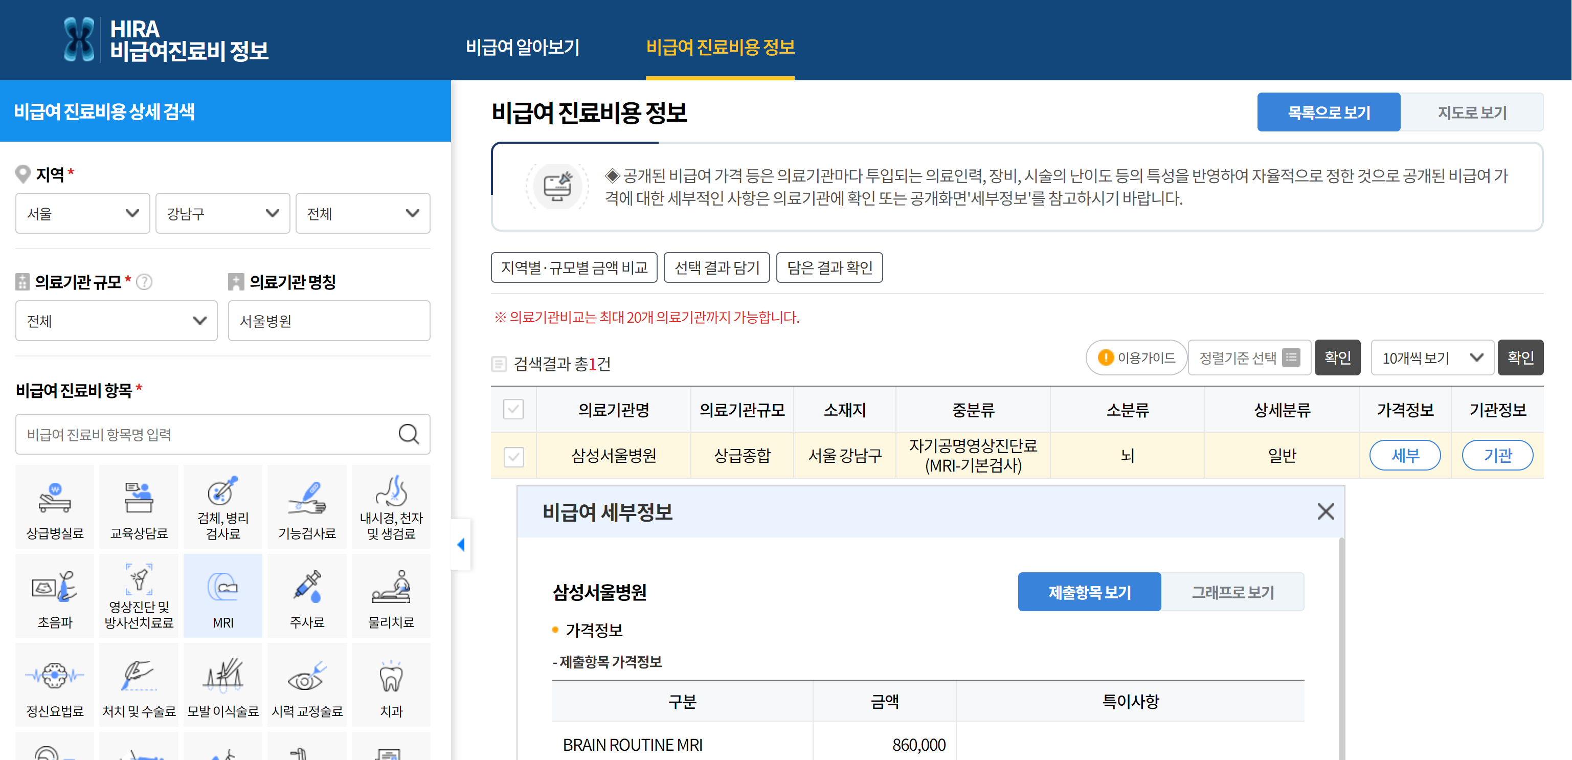Select the 내시경, 천자 및 생검료 icon
This screenshot has height=760, width=1572.
[x=391, y=507]
